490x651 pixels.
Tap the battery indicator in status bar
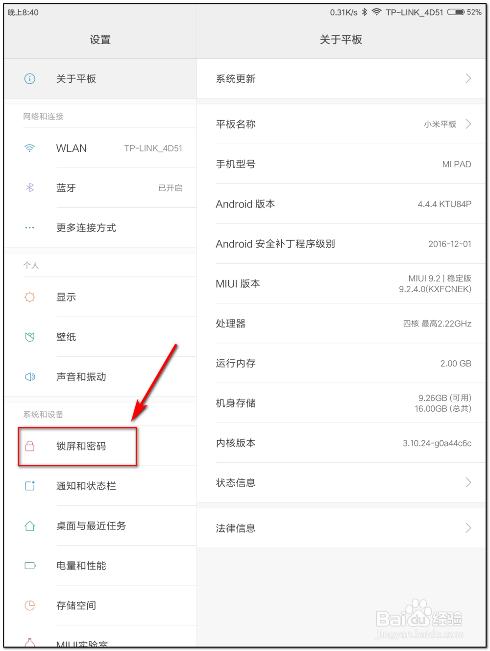[455, 12]
